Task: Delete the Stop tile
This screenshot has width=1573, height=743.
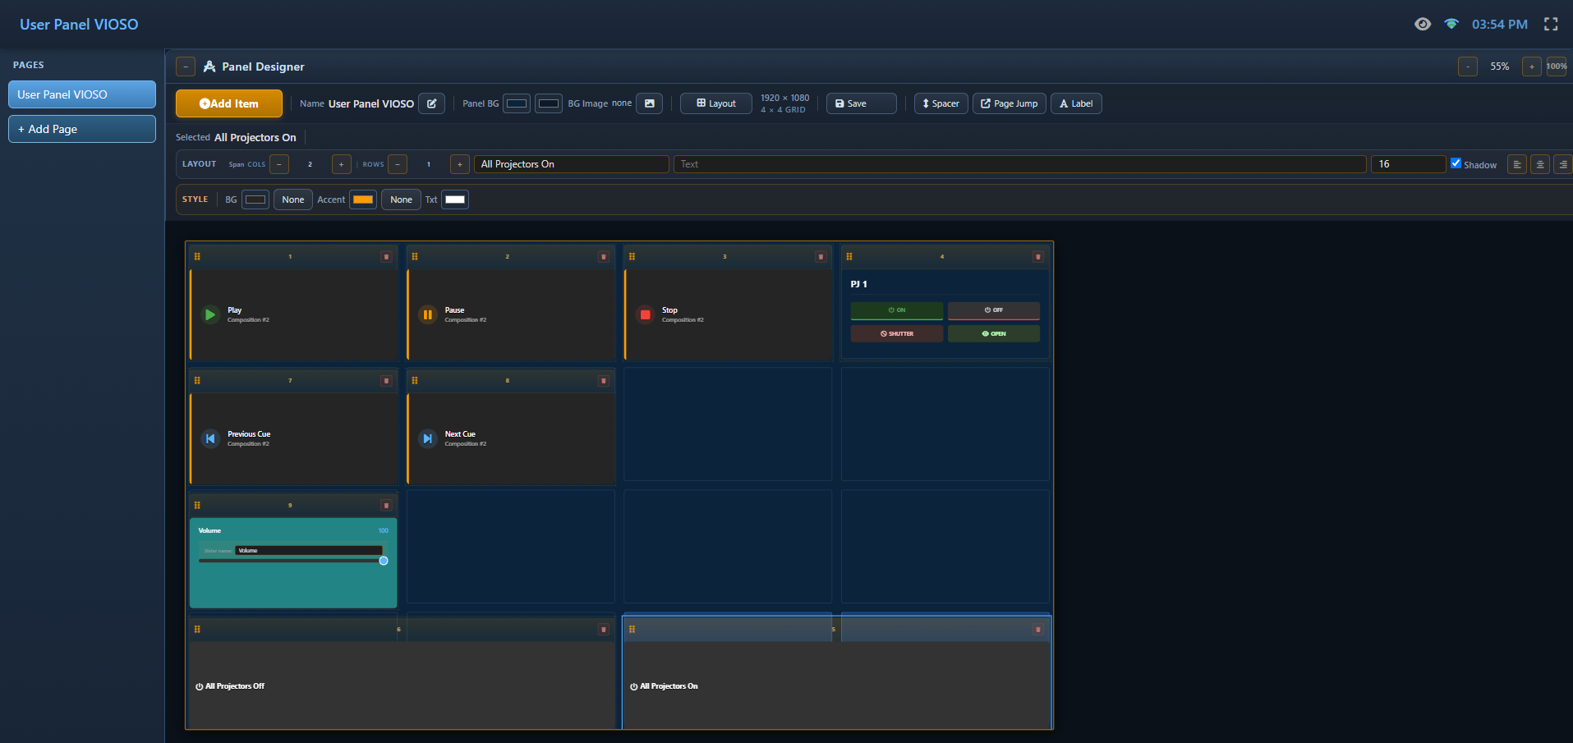Action: pos(821,257)
